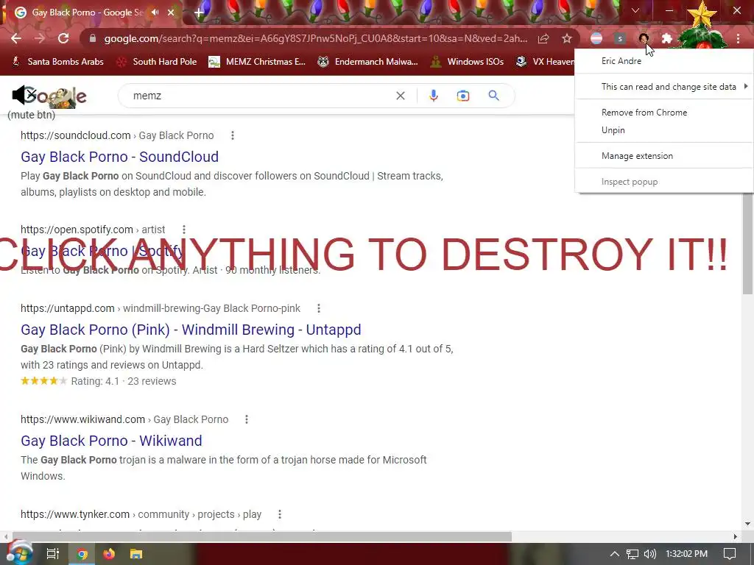Open more options for the soundcloud.com result
The height and width of the screenshot is (565, 754).
232,135
